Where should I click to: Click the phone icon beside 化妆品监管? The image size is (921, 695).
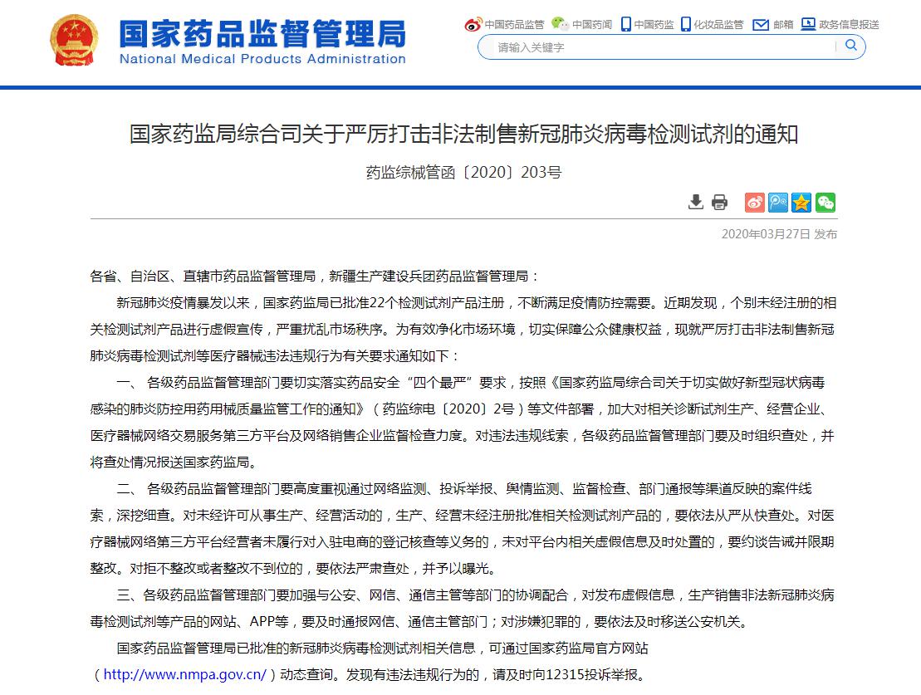[686, 24]
